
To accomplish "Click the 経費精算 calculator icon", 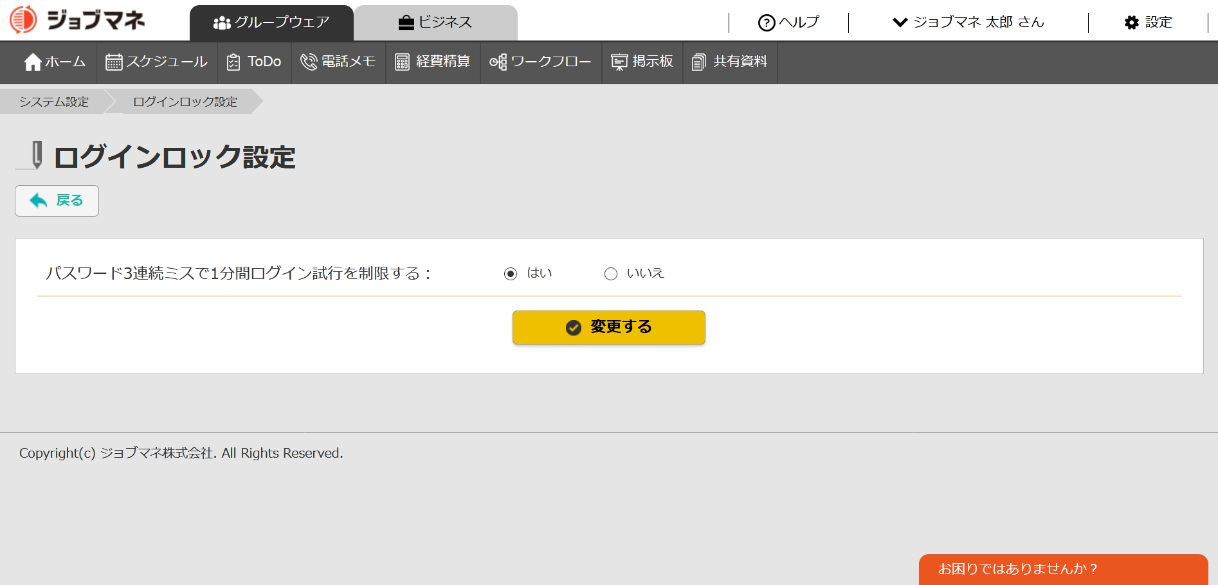I will [x=403, y=62].
